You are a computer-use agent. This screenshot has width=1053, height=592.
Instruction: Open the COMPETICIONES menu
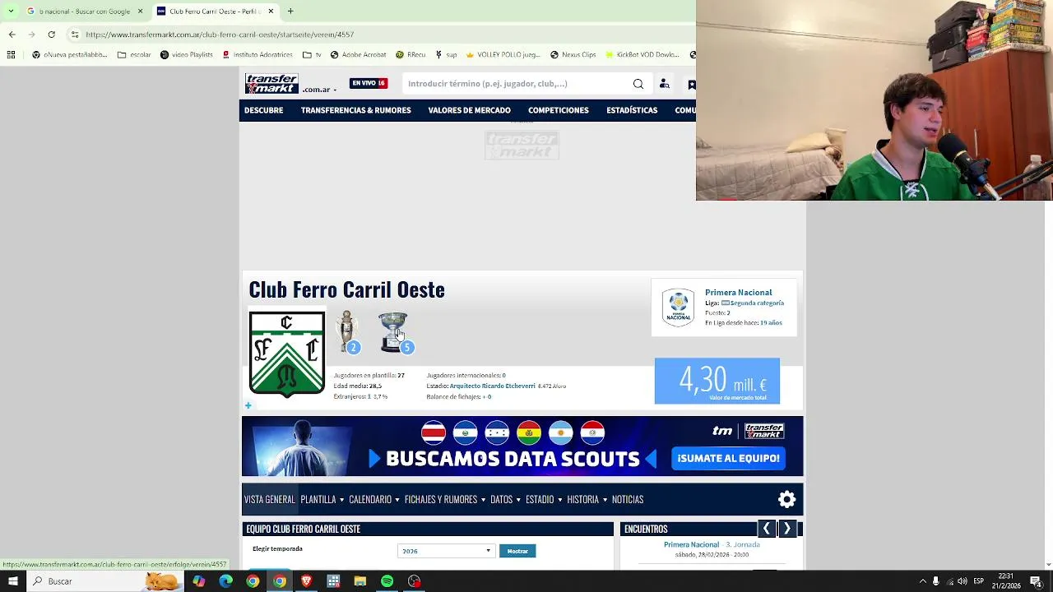pos(559,110)
